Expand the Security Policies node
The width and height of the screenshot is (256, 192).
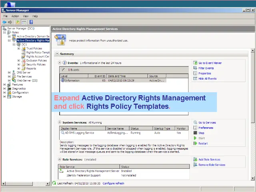point(19,64)
